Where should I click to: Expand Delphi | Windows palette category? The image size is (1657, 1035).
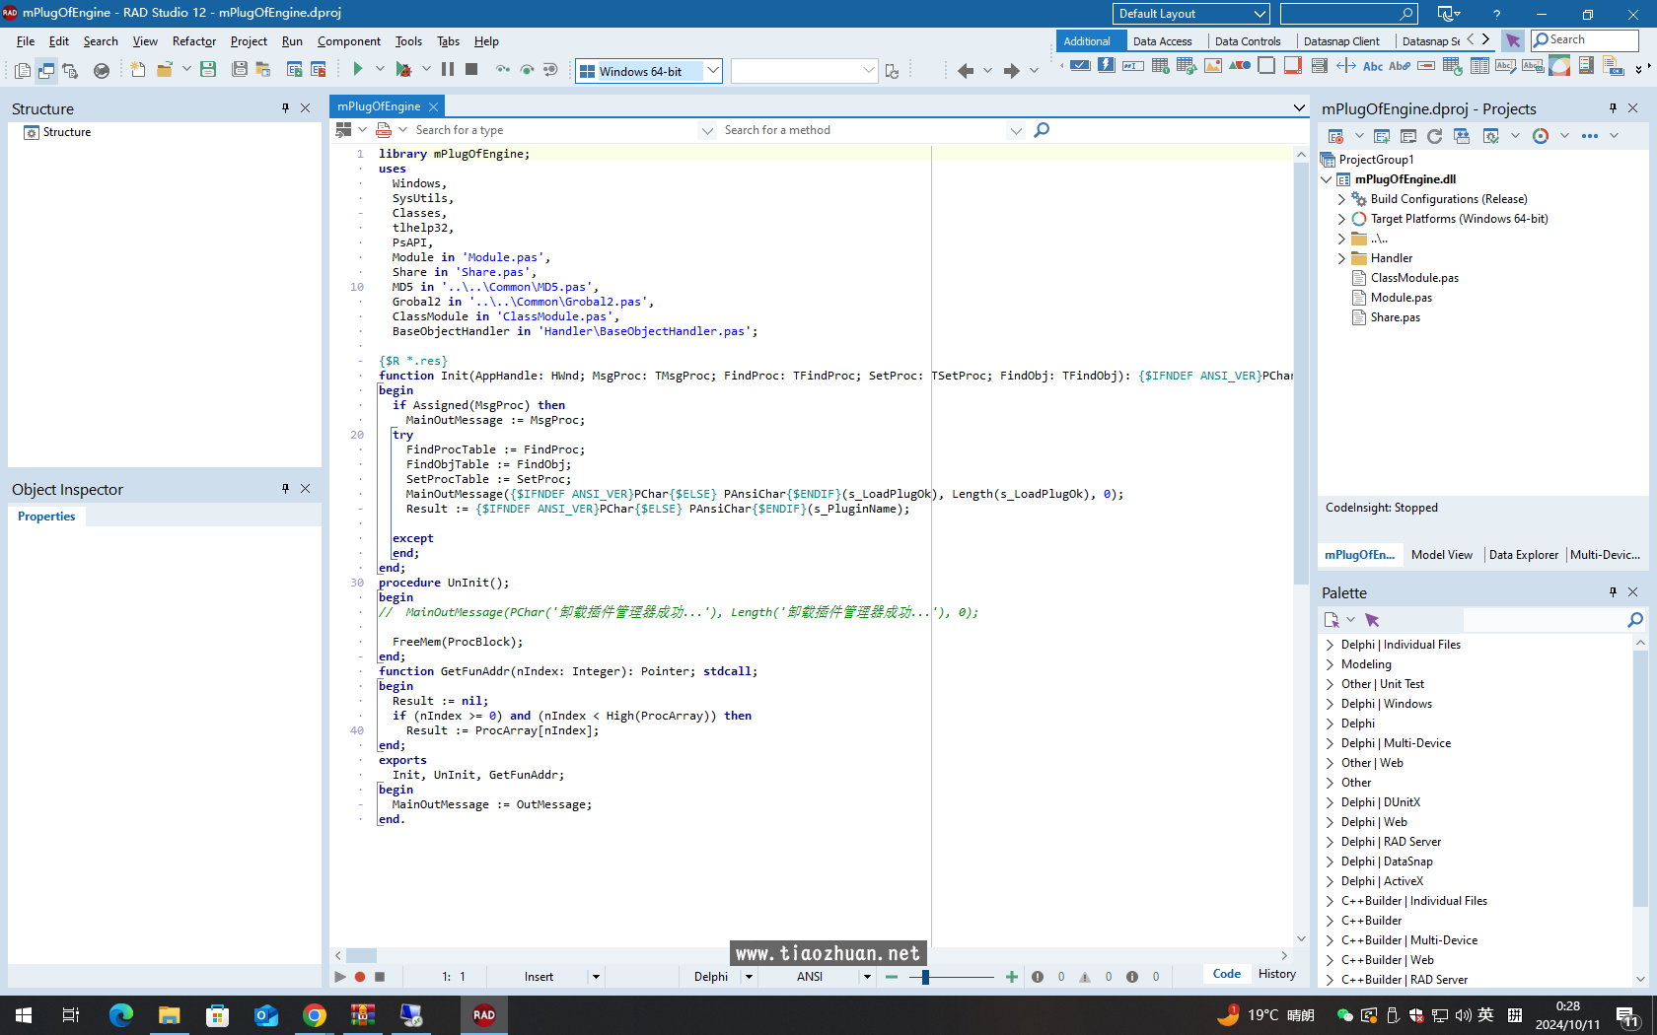point(1330,704)
